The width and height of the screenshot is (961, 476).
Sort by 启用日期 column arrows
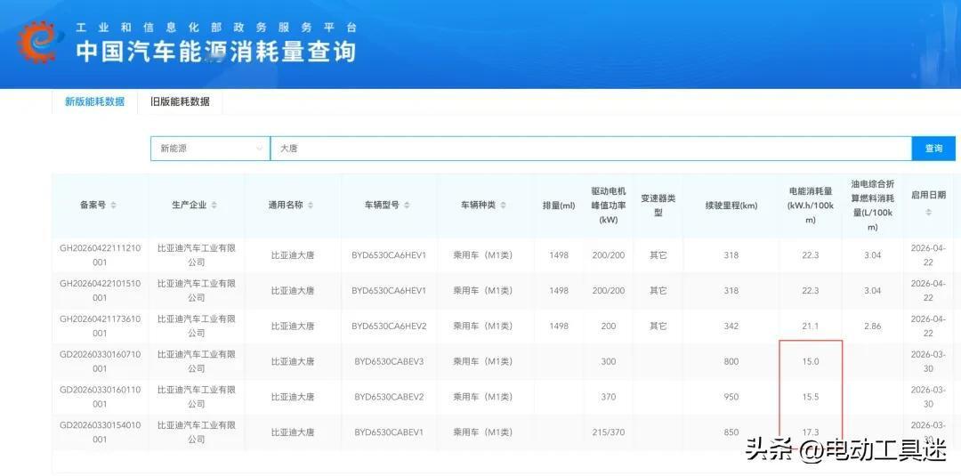pos(928,212)
